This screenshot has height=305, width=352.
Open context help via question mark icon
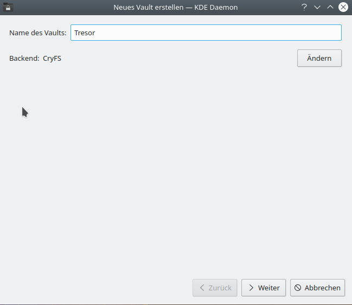tap(304, 7)
